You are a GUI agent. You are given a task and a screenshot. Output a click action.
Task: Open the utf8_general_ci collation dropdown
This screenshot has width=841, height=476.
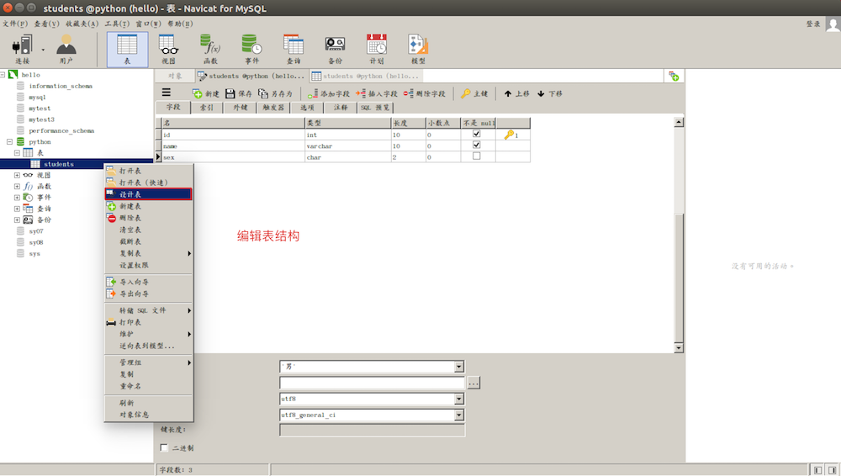tap(459, 415)
